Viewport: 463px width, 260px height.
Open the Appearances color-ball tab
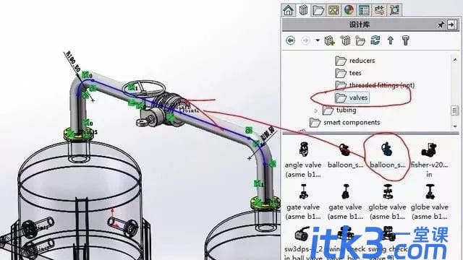pyautogui.click(x=349, y=10)
